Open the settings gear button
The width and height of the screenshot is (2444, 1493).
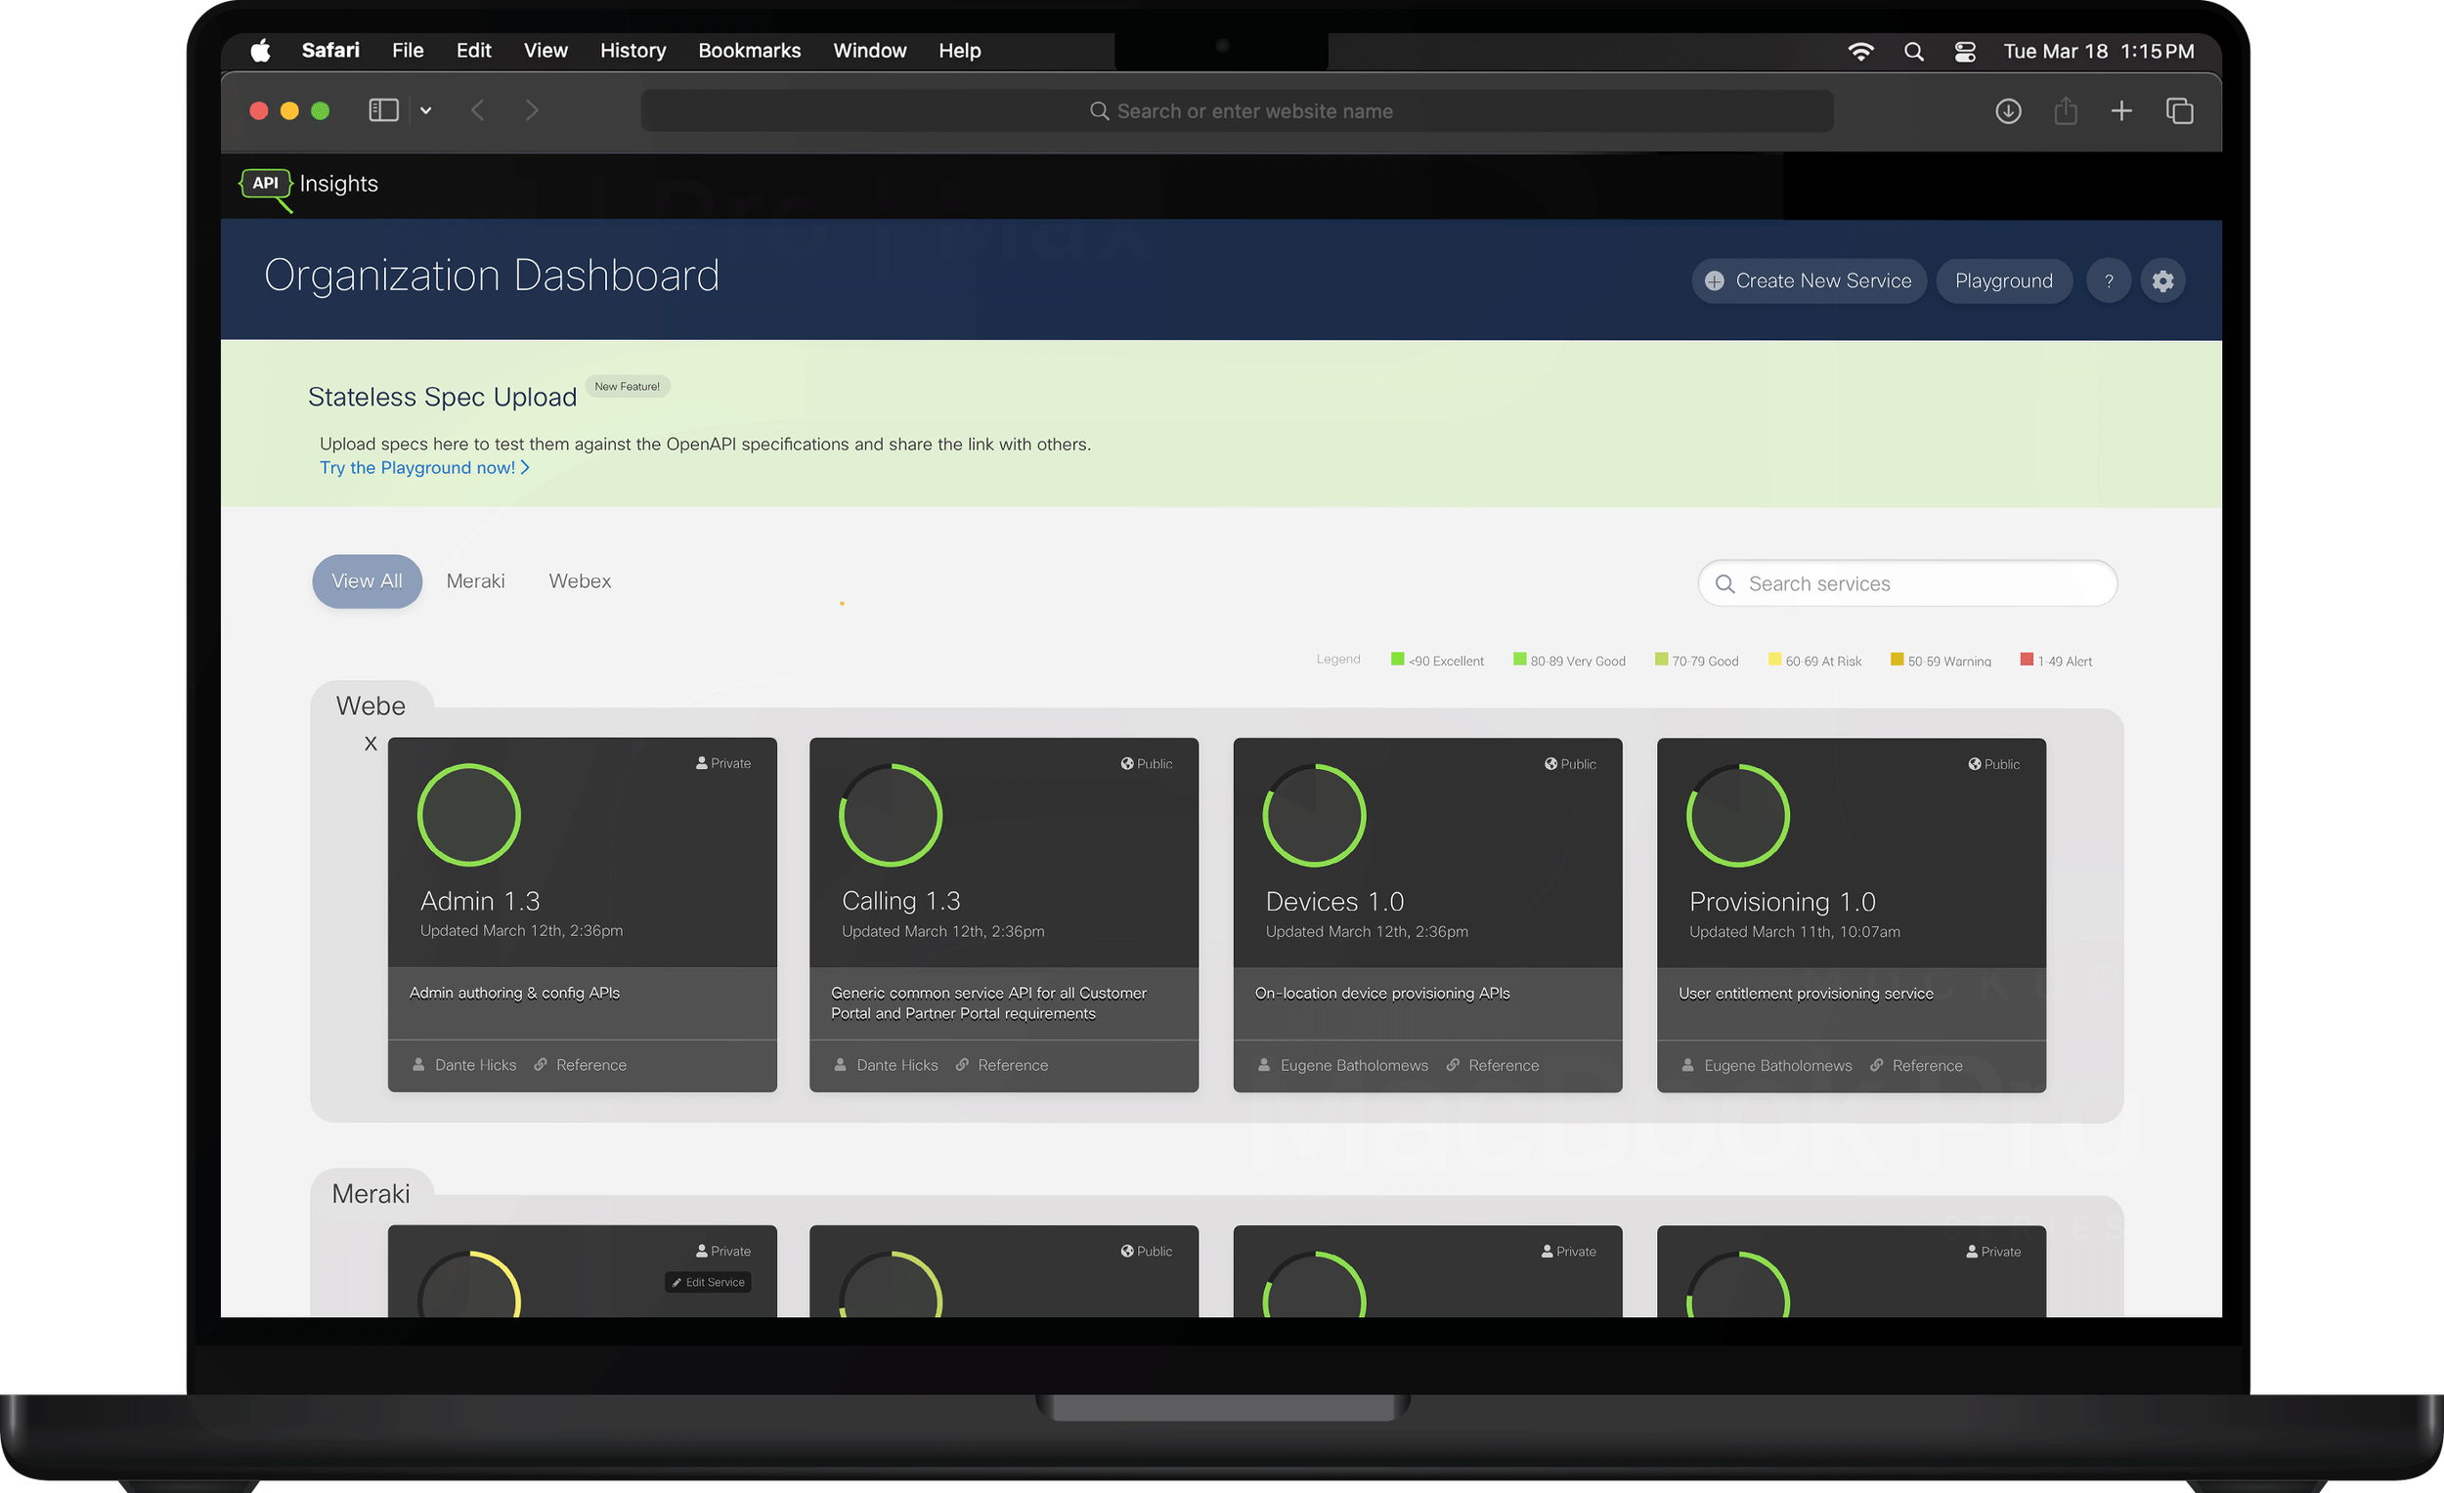(2162, 281)
